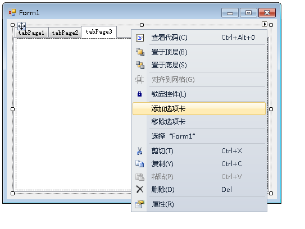Screen dimensions: 305x229
Task: Click the Ctrl+C shortcut text
Action: pos(231,164)
